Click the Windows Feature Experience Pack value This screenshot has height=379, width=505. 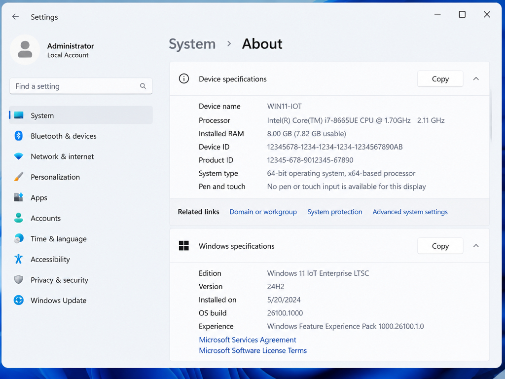(x=345, y=326)
